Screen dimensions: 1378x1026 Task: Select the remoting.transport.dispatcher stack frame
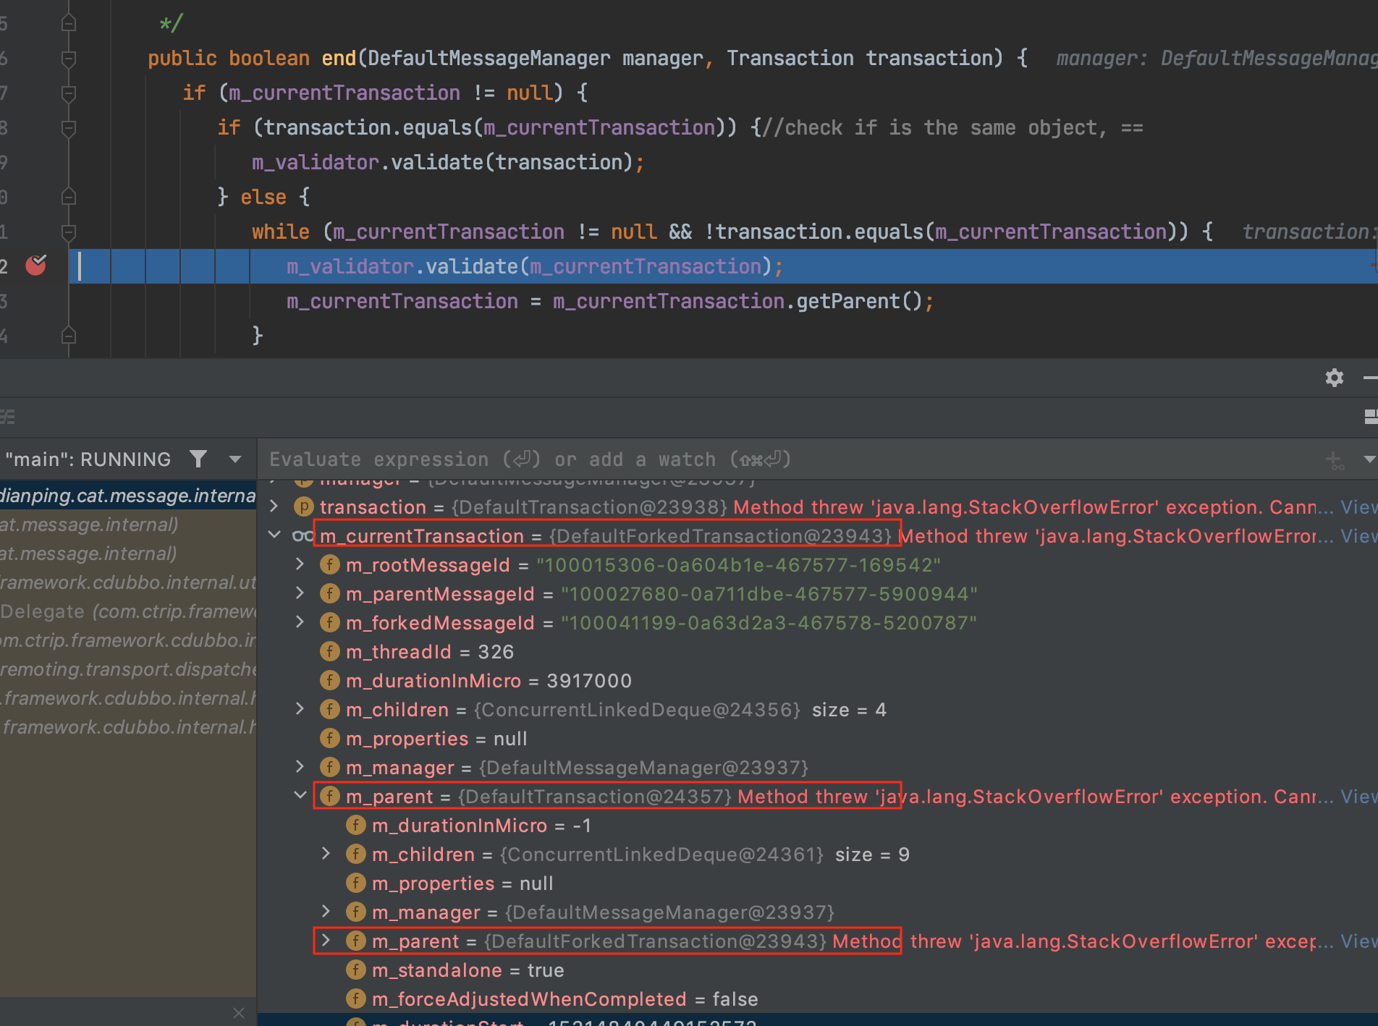(128, 669)
